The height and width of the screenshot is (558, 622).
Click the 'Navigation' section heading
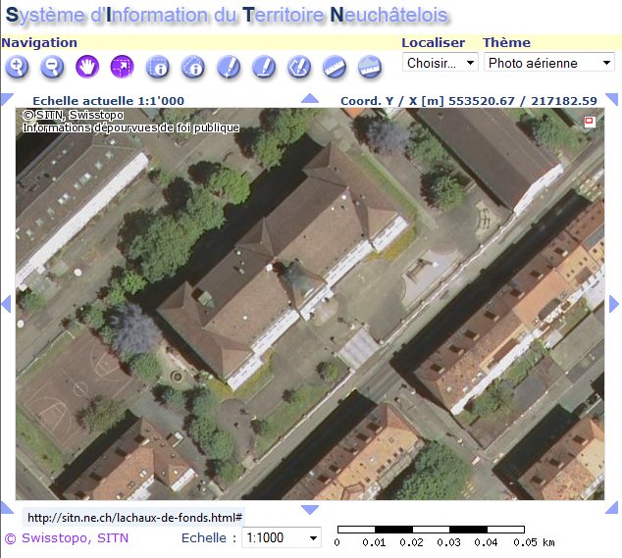(x=39, y=42)
